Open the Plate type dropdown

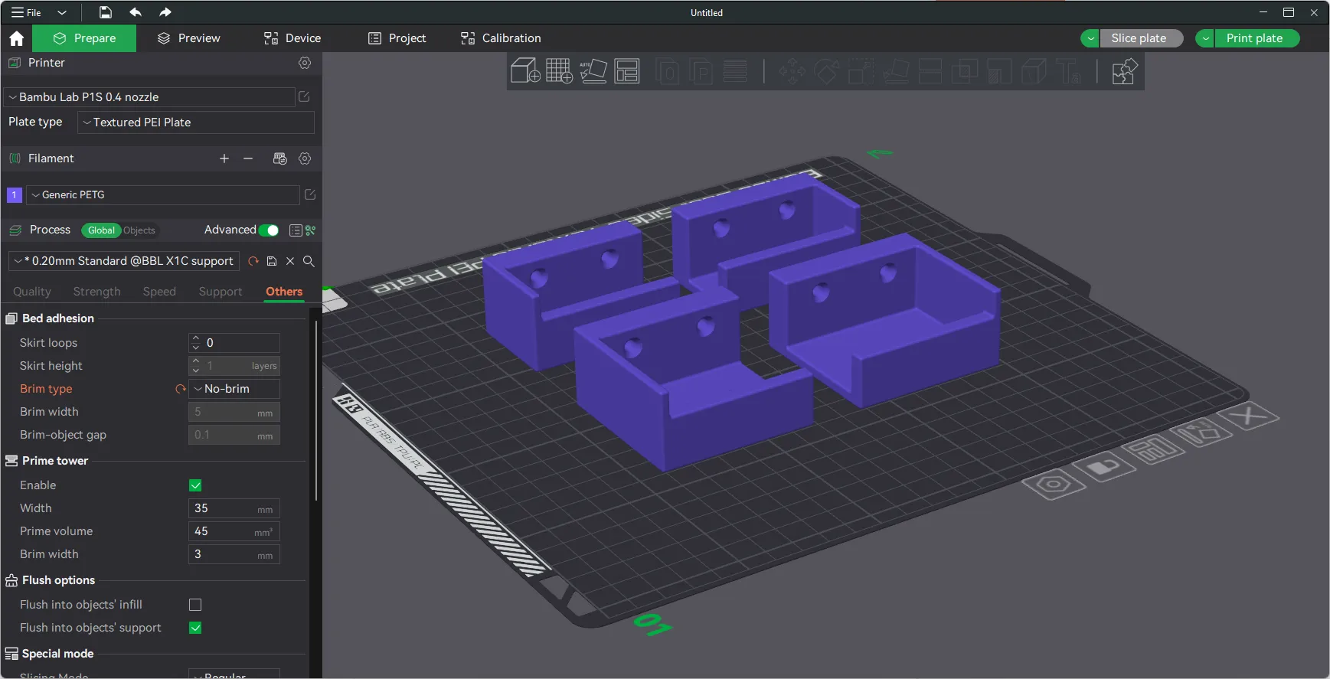(x=196, y=122)
